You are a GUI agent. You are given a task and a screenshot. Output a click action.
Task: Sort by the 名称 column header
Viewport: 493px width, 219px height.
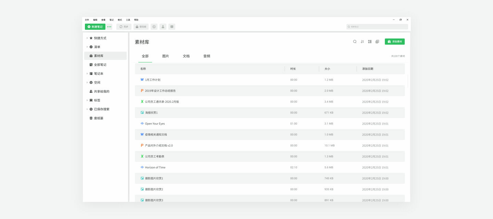pos(143,69)
